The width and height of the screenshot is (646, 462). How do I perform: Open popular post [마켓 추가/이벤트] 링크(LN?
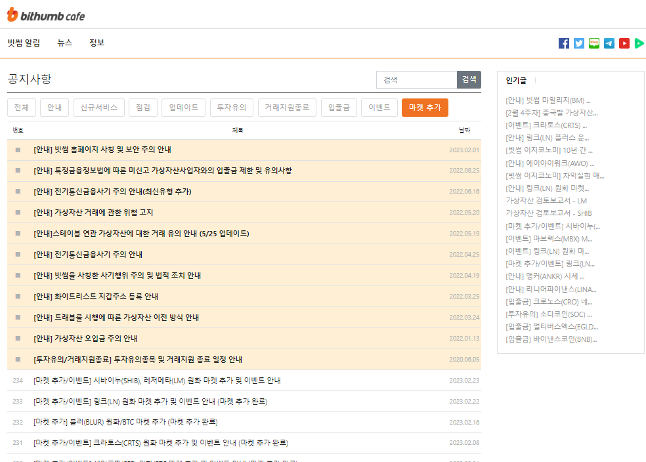(550, 264)
